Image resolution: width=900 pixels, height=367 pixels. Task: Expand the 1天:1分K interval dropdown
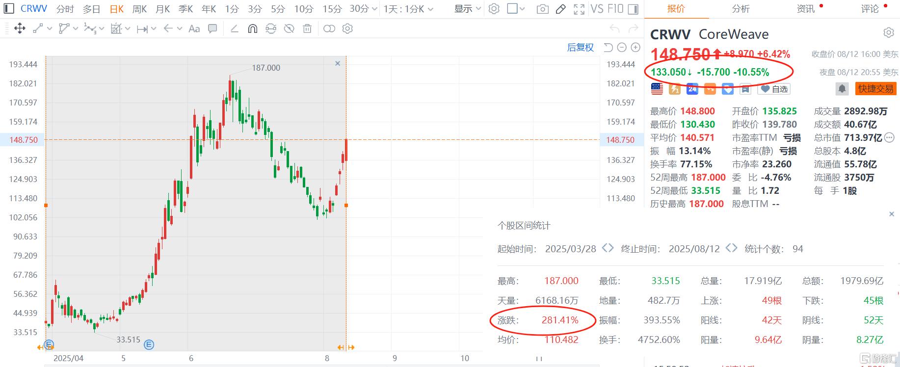(x=409, y=9)
